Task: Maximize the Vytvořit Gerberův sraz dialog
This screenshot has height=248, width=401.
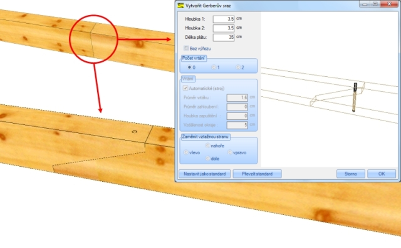Action: (375, 4)
